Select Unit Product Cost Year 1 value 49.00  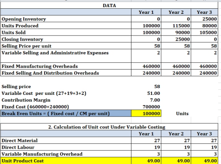click(146, 160)
